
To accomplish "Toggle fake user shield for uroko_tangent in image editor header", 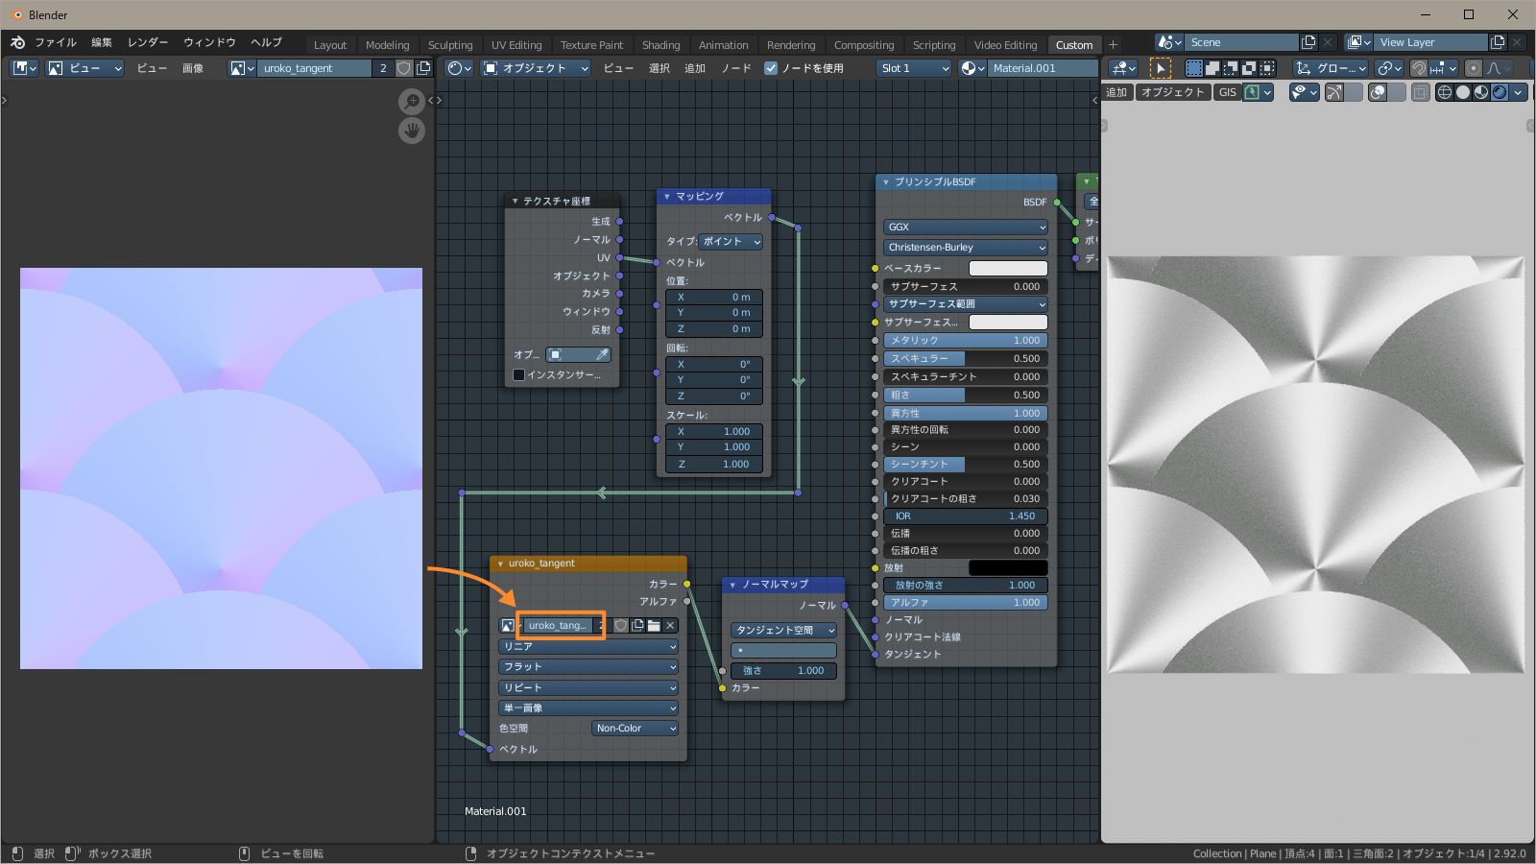I will pos(404,68).
